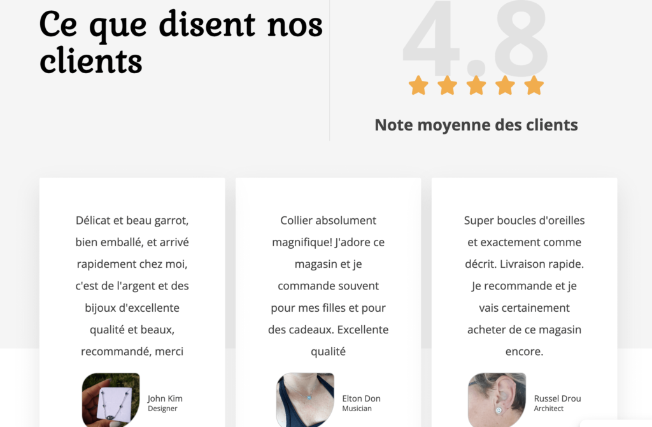Click 'Note moyenne des clients' label
The height and width of the screenshot is (427, 652).
point(476,125)
